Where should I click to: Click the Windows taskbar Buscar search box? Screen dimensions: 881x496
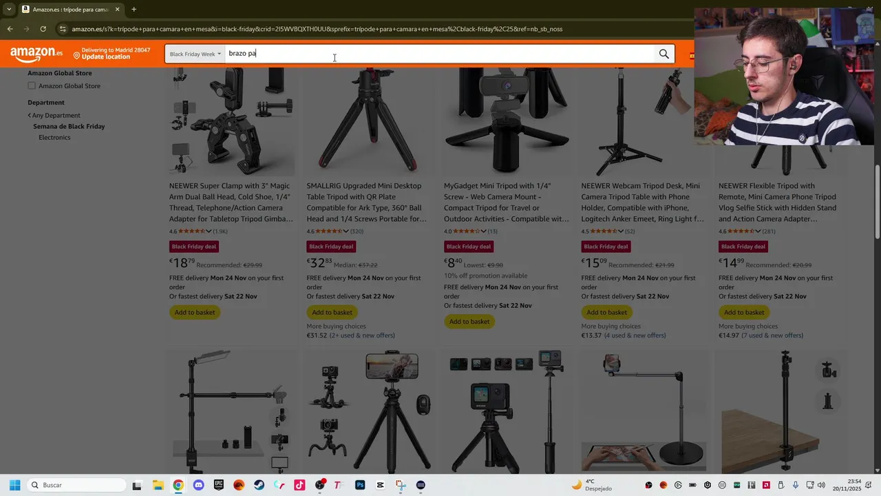[76, 485]
